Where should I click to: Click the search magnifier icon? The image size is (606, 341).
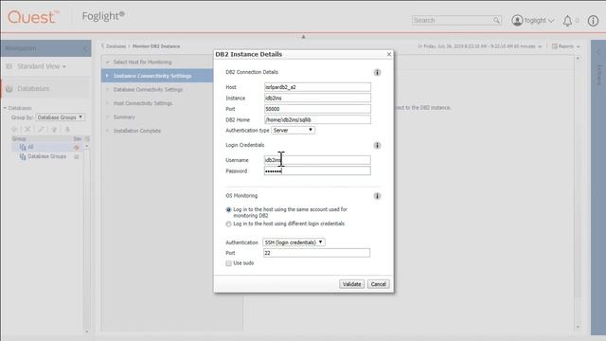click(x=496, y=20)
